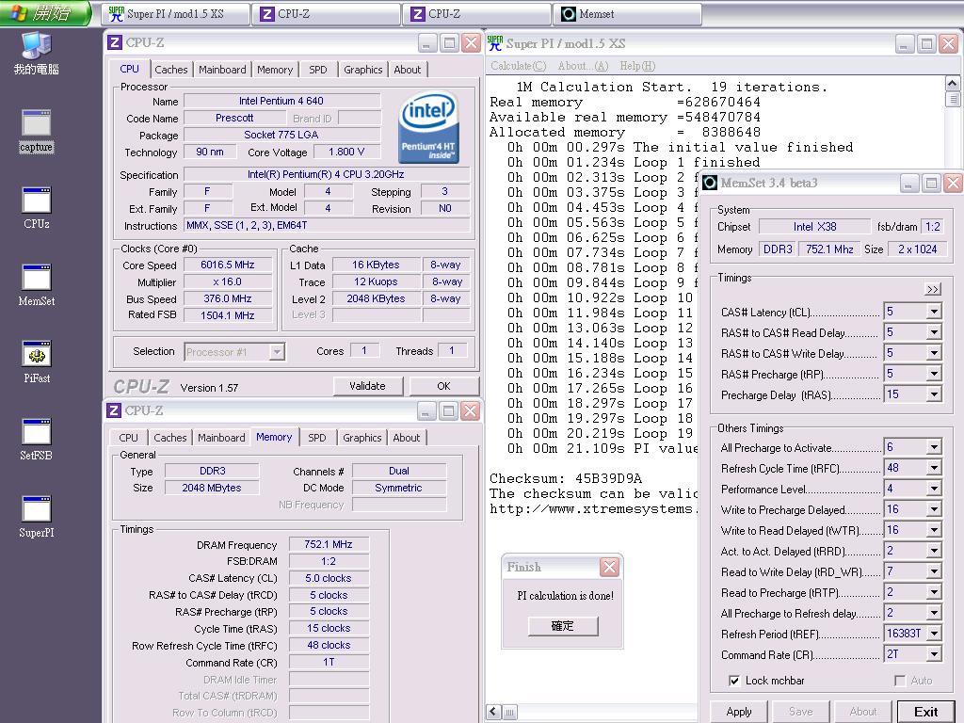Screen dimensions: 964x723
Task: Click Super PI vertical scrollbar up arrow
Action: [953, 83]
